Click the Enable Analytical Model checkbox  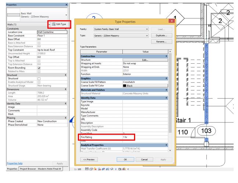coord(39,82)
